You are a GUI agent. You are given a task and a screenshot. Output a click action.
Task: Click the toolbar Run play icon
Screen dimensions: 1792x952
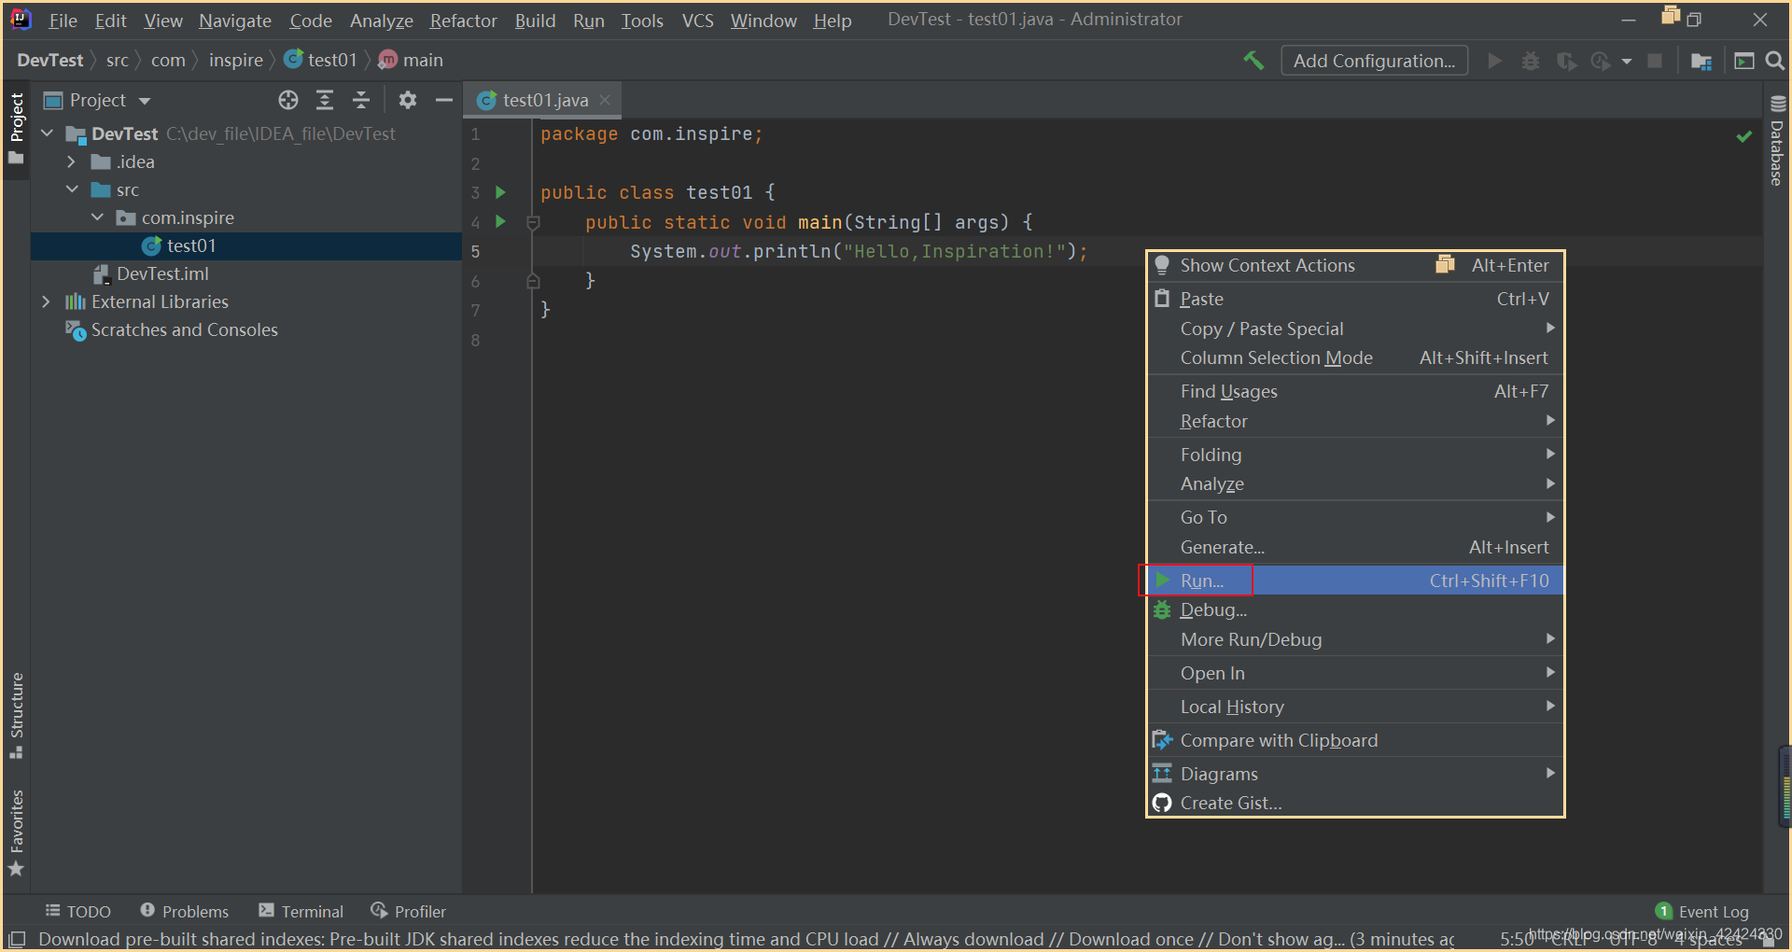coord(1495,61)
